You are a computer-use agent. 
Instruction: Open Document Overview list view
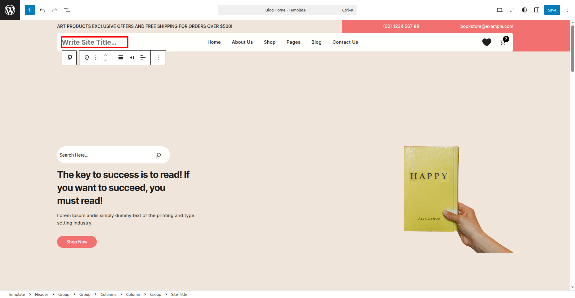(x=67, y=10)
